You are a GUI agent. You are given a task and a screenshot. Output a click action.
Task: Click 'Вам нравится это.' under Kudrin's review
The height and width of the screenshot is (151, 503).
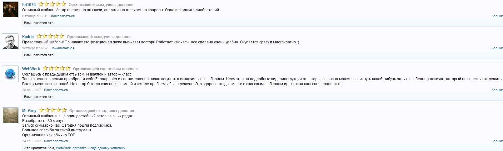(x=39, y=55)
